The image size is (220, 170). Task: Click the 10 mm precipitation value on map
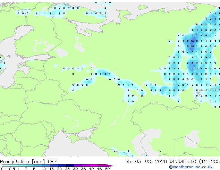pyautogui.click(x=192, y=46)
